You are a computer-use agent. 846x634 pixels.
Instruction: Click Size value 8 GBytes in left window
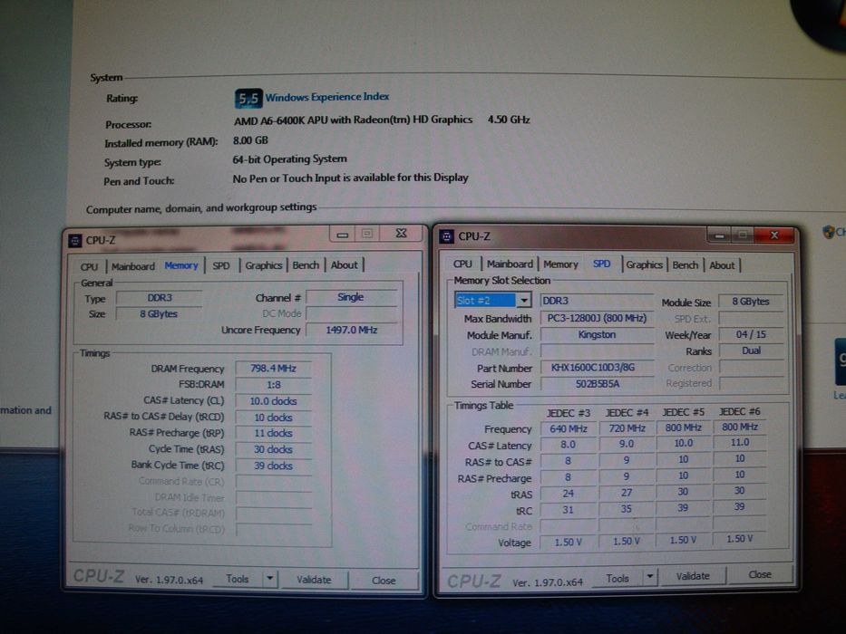tap(160, 313)
